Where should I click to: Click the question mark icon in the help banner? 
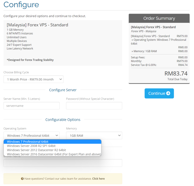tap(22, 179)
